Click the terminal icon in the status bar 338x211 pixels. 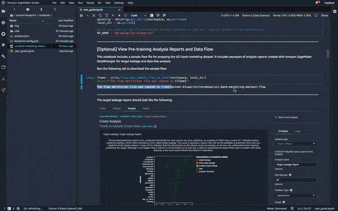point(9,208)
